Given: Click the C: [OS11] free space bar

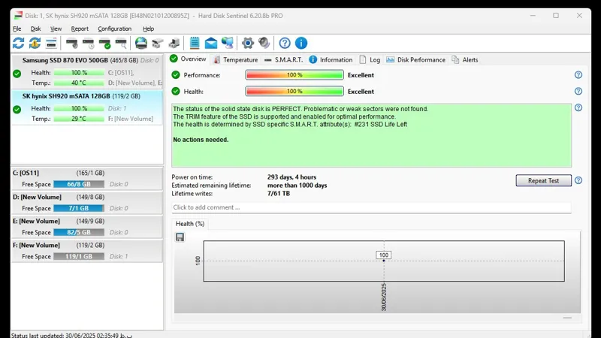Looking at the screenshot, I should (x=79, y=184).
